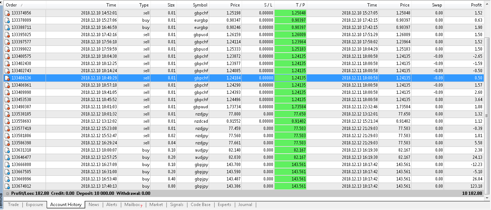This screenshot has height=210, width=491.
Task: Switch to the Trade tab
Action: tap(13, 205)
